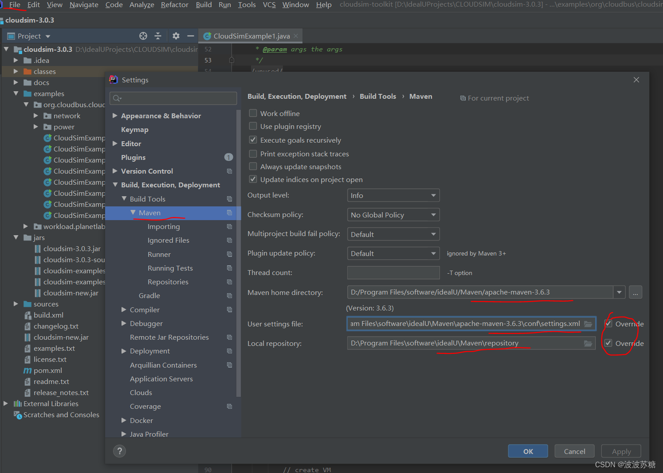Open the Checksum policy dropdown

(x=393, y=215)
